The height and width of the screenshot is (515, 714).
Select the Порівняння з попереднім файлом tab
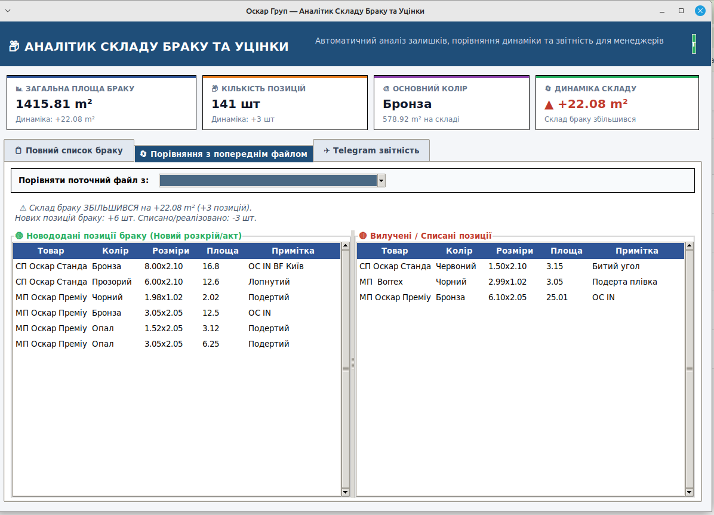[x=224, y=154]
